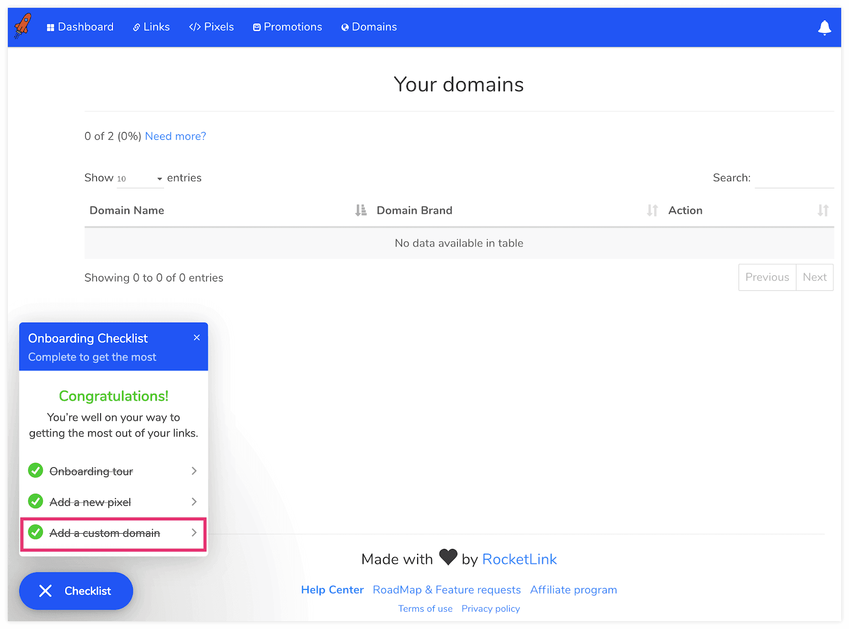Open notifications via the bell icon
Screen dimensions: 849x629
pos(825,28)
